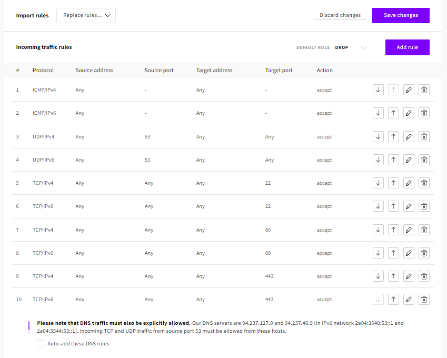
Task: Move rule 9 TCP/IPv4 port 443 down
Action: click(x=378, y=276)
